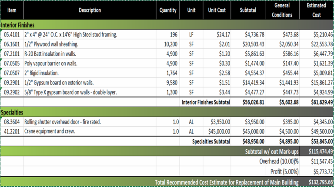Select the Quantity column header

pyautogui.click(x=168, y=10)
